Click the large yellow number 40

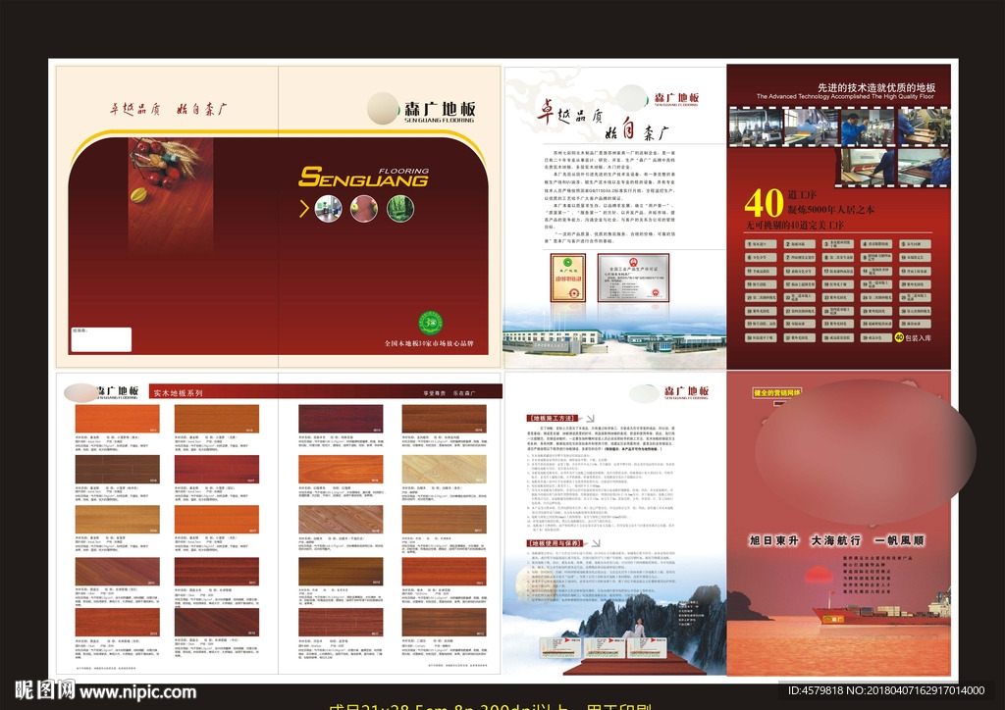point(764,204)
